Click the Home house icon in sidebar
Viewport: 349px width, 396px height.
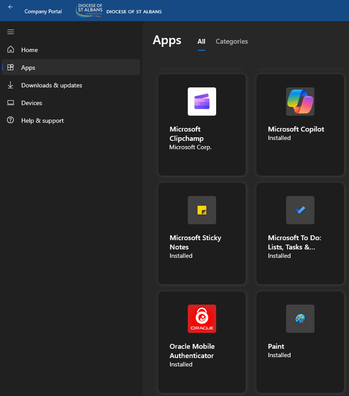[x=10, y=50]
